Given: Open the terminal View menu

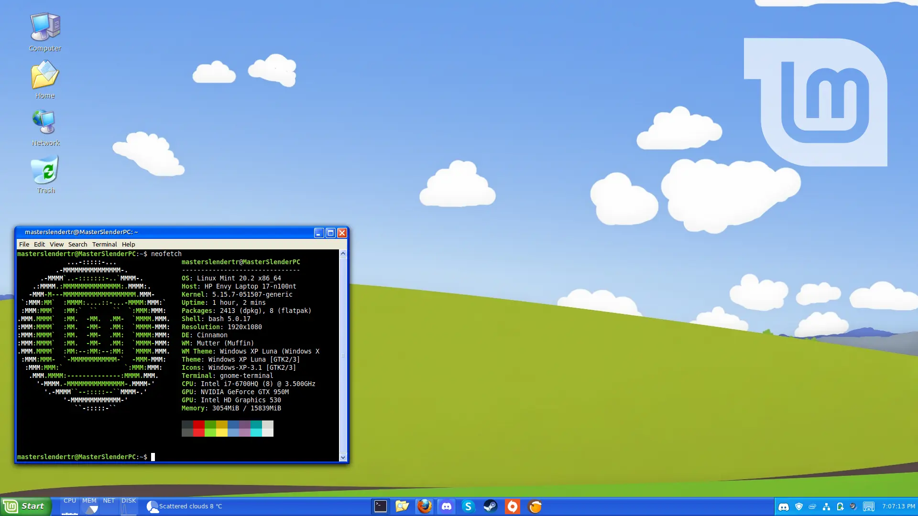Looking at the screenshot, I should tap(56, 244).
